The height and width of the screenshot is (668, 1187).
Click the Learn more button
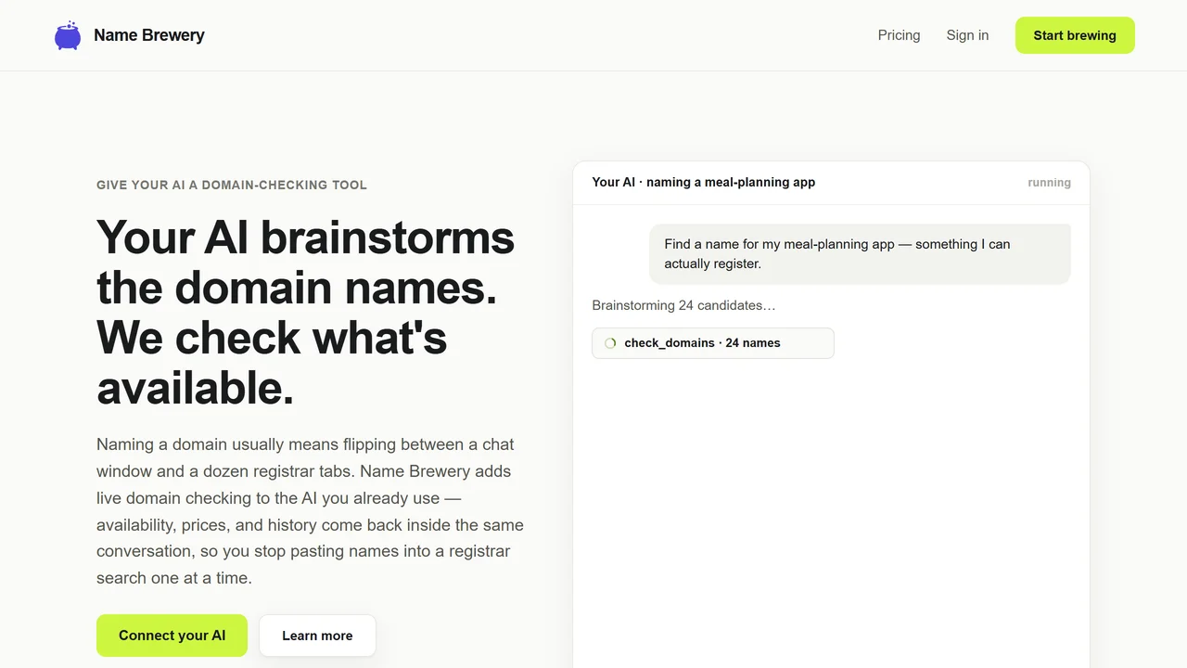click(317, 636)
